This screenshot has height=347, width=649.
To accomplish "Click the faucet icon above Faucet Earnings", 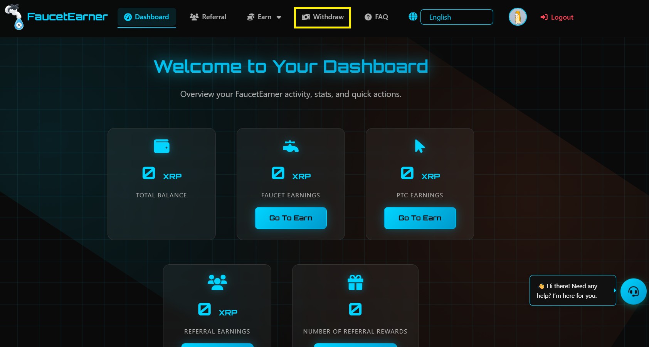I will 291,146.
